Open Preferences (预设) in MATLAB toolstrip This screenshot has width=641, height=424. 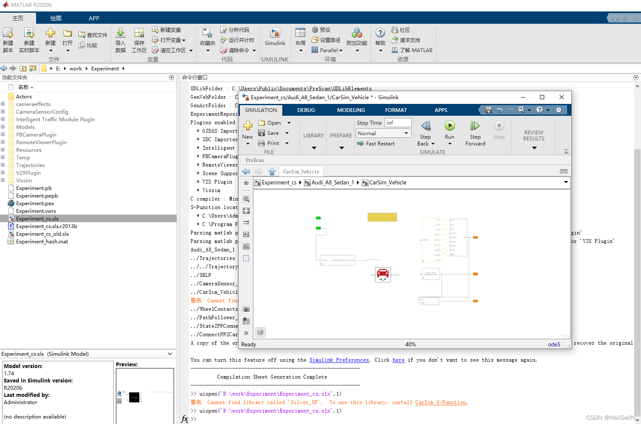click(x=321, y=30)
